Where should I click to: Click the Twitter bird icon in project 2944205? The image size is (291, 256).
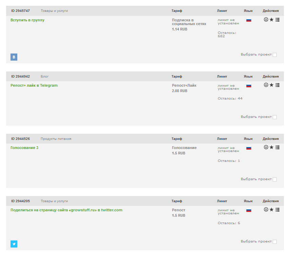click(x=14, y=244)
